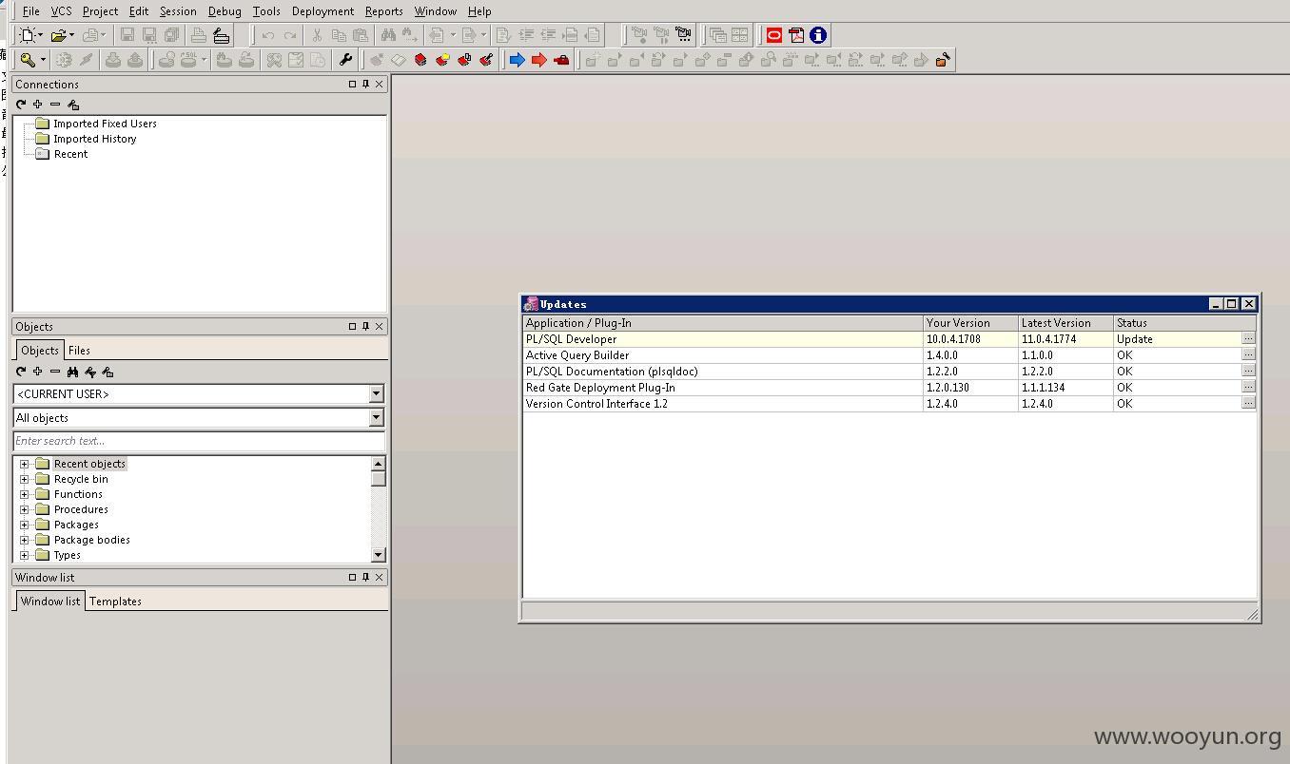The width and height of the screenshot is (1290, 764).
Task: Open the All objects filter dropdown
Action: click(376, 417)
